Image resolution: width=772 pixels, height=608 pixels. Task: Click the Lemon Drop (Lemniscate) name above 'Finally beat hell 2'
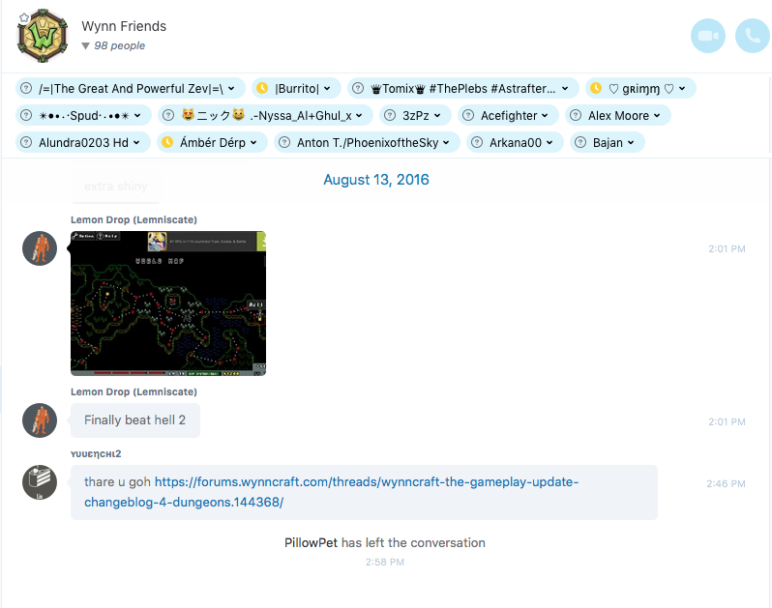point(134,392)
